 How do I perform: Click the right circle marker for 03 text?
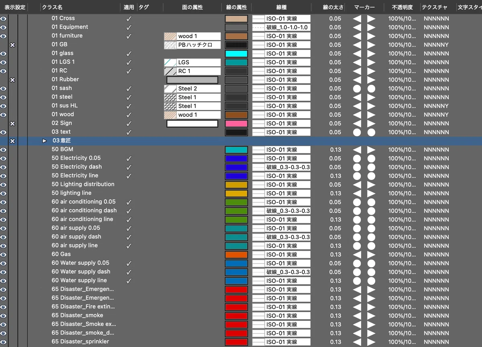tap(371, 132)
